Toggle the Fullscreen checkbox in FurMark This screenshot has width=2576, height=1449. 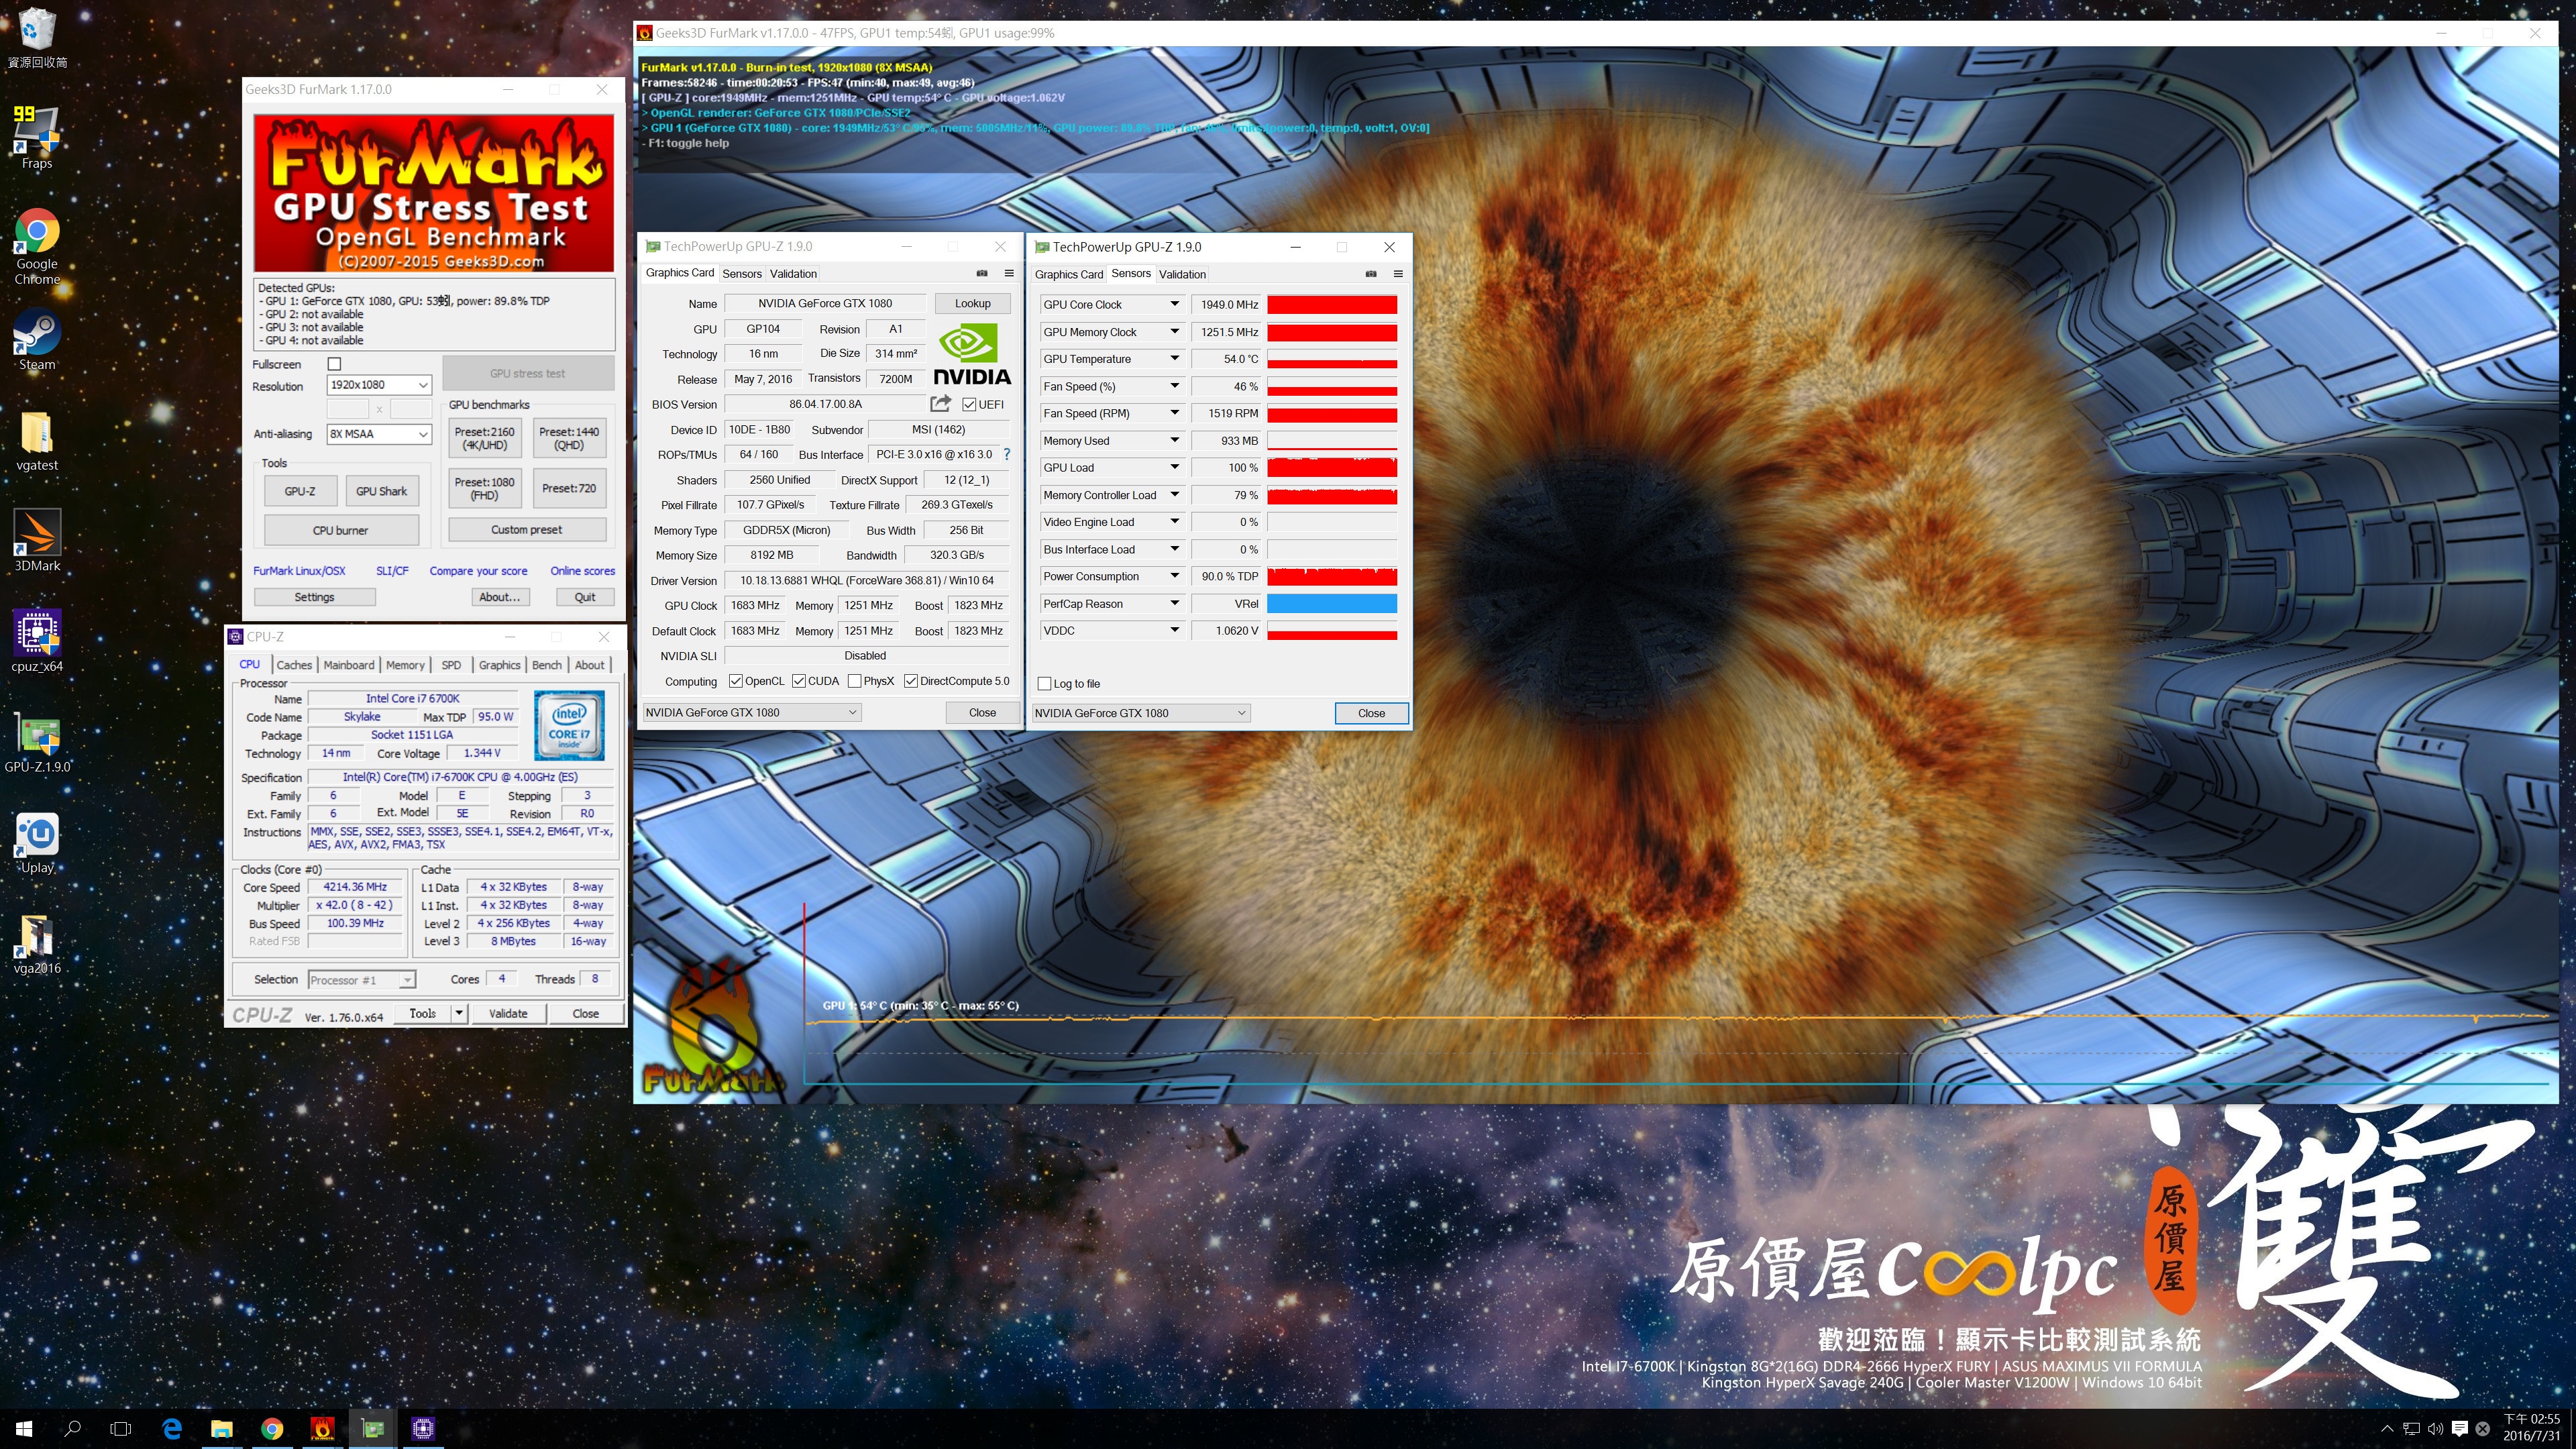click(x=335, y=364)
